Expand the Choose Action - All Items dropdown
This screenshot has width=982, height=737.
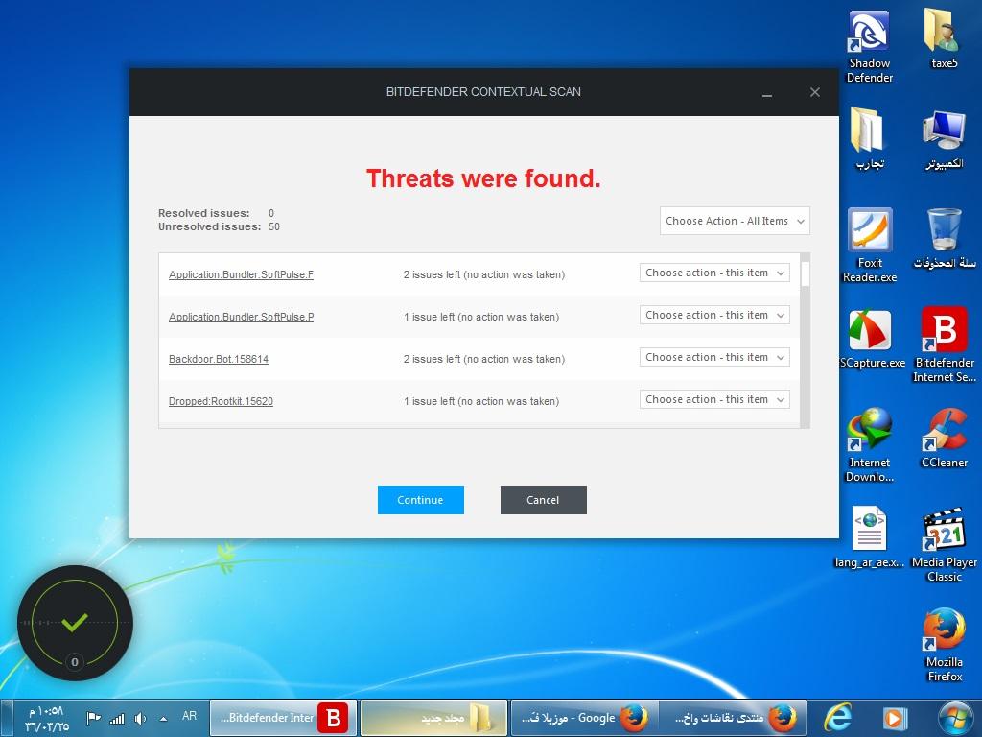735,221
